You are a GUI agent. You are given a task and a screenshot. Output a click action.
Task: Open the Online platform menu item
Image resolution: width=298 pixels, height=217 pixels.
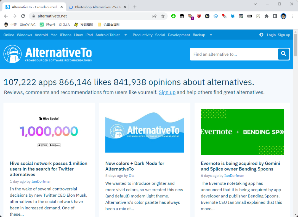tap(9, 35)
